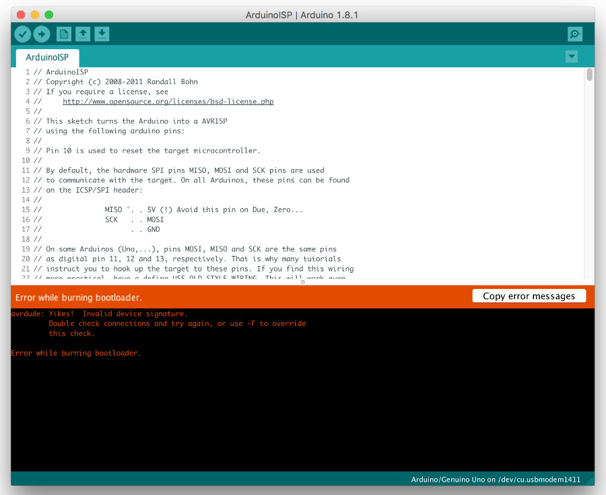The width and height of the screenshot is (606, 495).
Task: Click the divider handle between editor and console
Action: pos(302,282)
